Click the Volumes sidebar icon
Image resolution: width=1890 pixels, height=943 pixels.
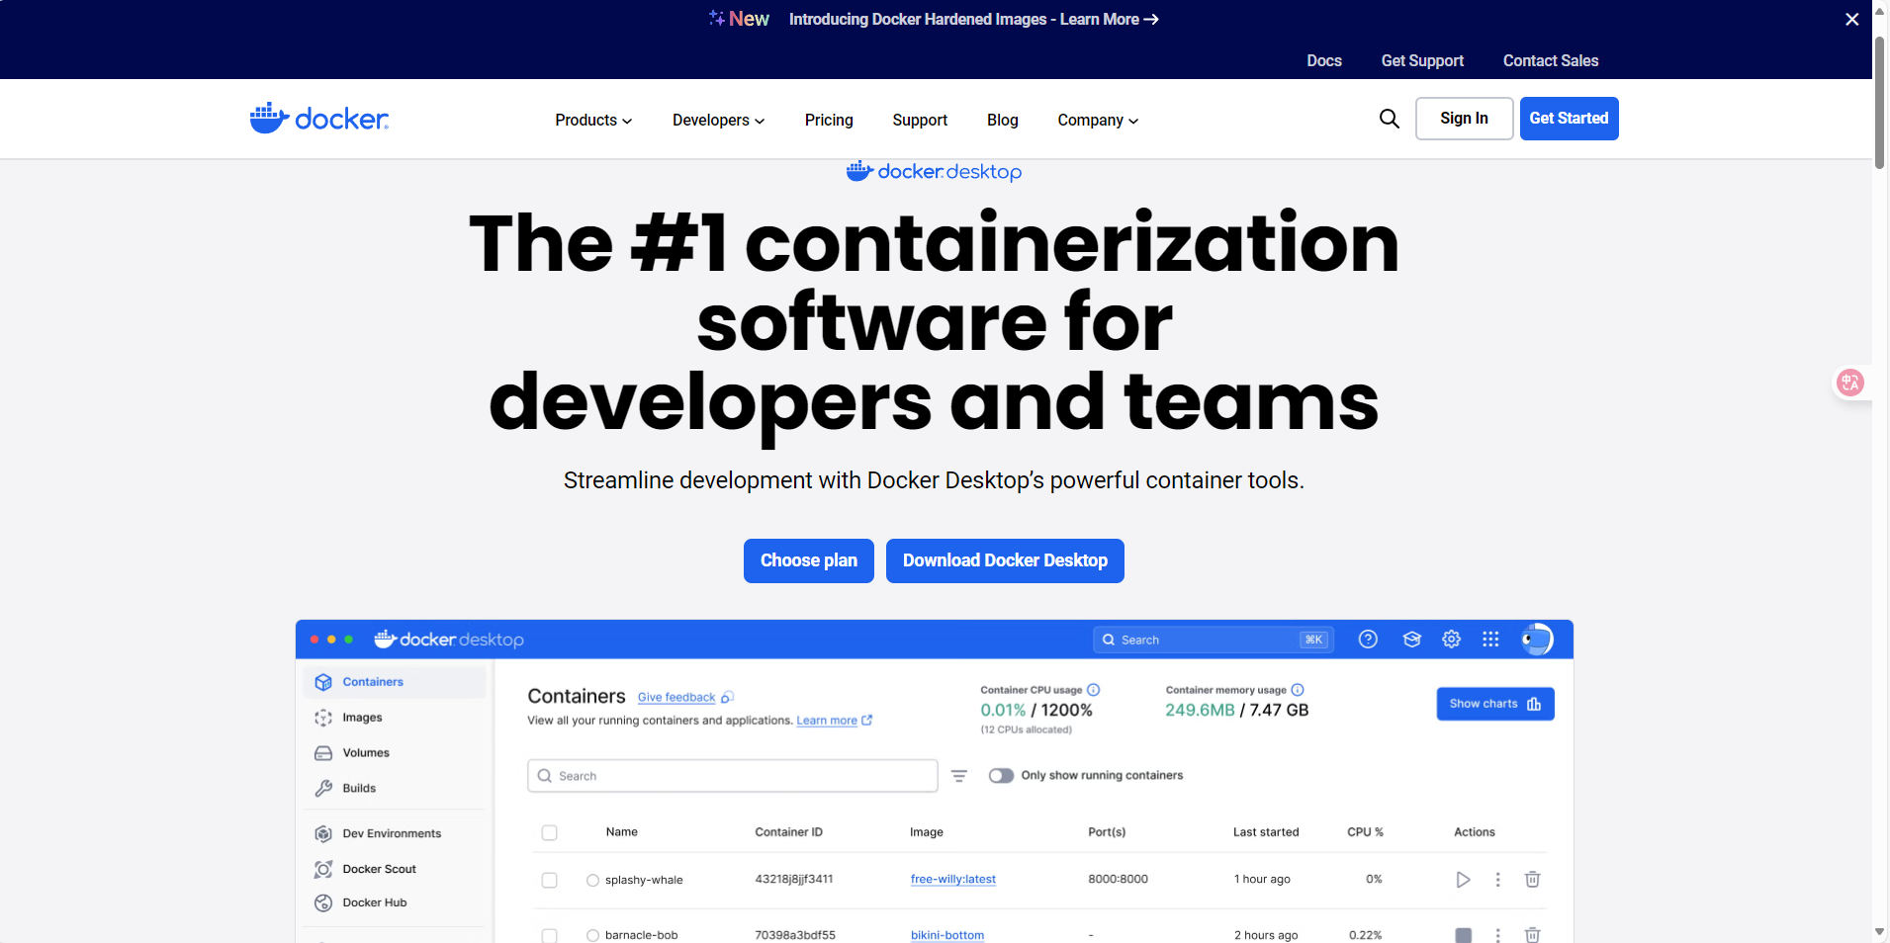324,752
